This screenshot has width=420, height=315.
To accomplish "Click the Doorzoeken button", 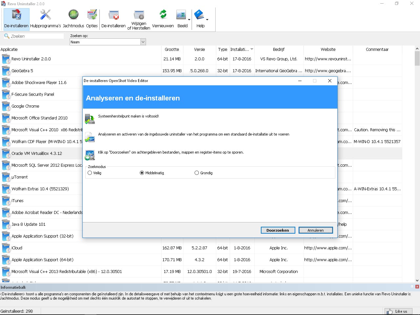I will point(278,230).
